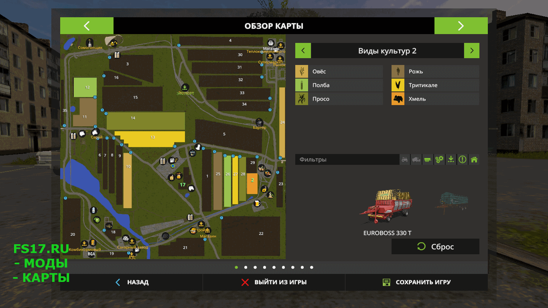Open the fifth page indicator dot
This screenshot has height=308, width=548.
click(274, 267)
